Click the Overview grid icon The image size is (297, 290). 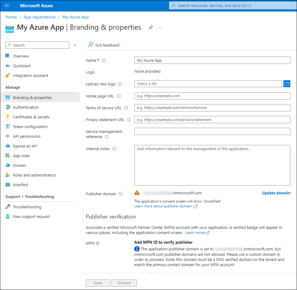coord(8,56)
